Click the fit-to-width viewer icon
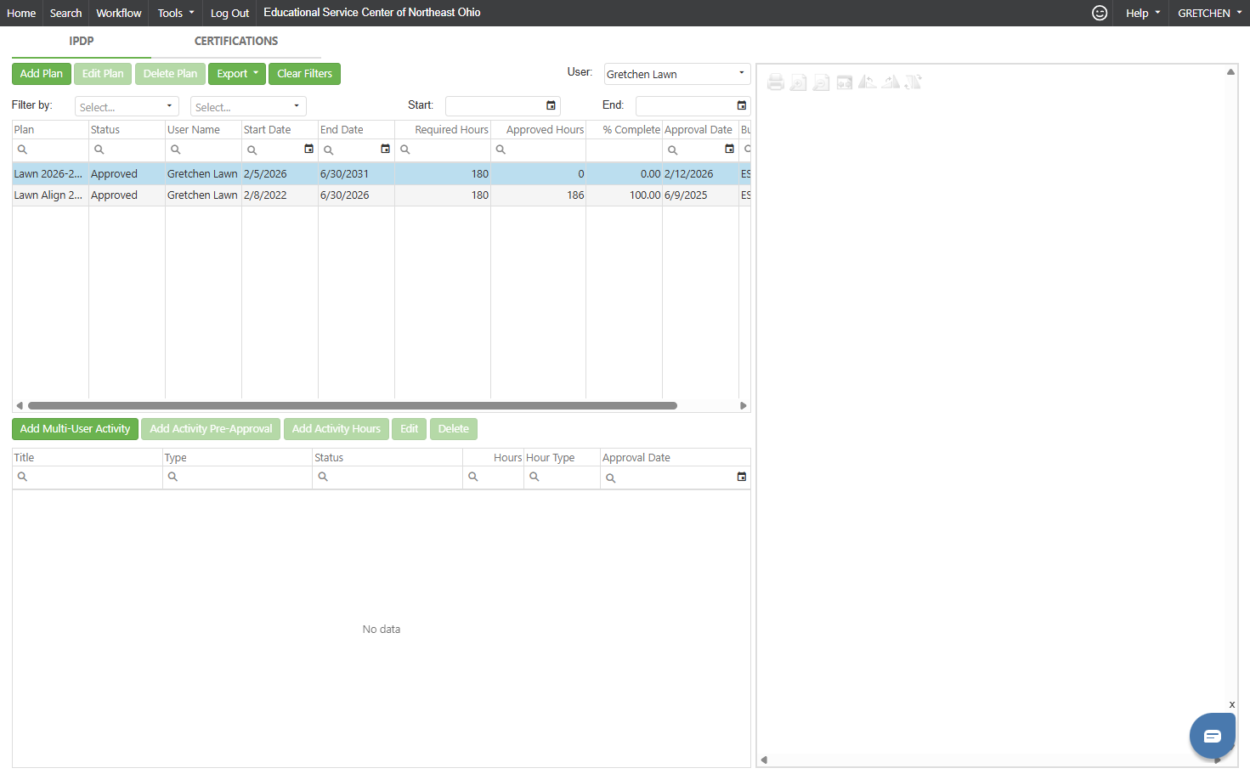The image size is (1250, 774). (x=844, y=82)
